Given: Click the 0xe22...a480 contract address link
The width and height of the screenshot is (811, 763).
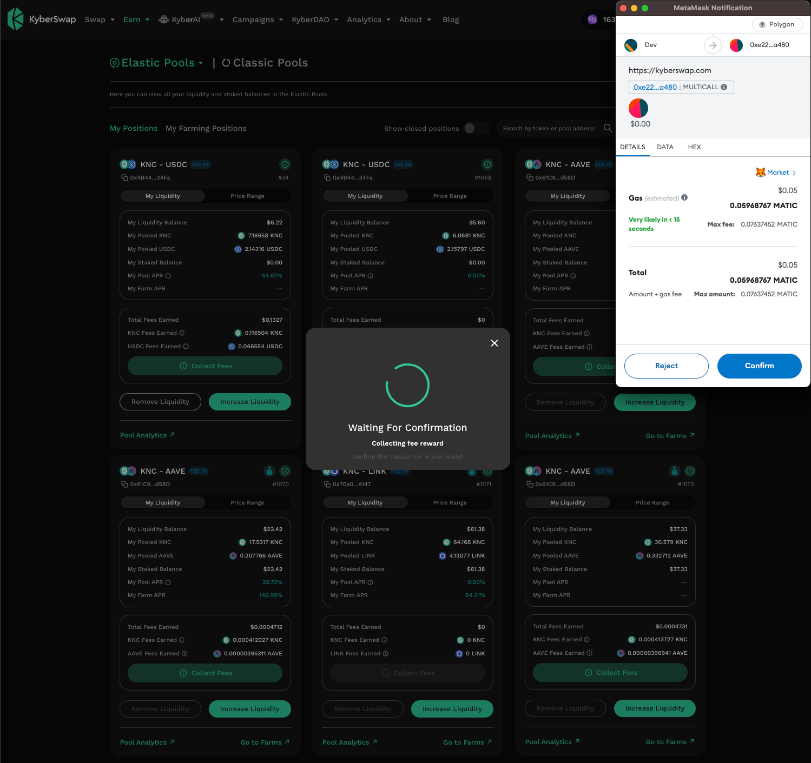Looking at the screenshot, I should pyautogui.click(x=655, y=87).
